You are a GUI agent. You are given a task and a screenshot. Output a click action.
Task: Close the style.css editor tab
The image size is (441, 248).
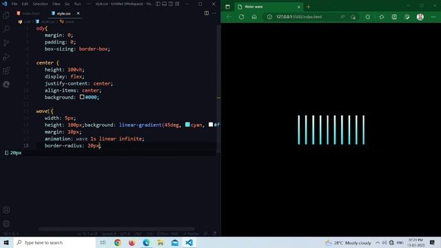[x=78, y=13]
